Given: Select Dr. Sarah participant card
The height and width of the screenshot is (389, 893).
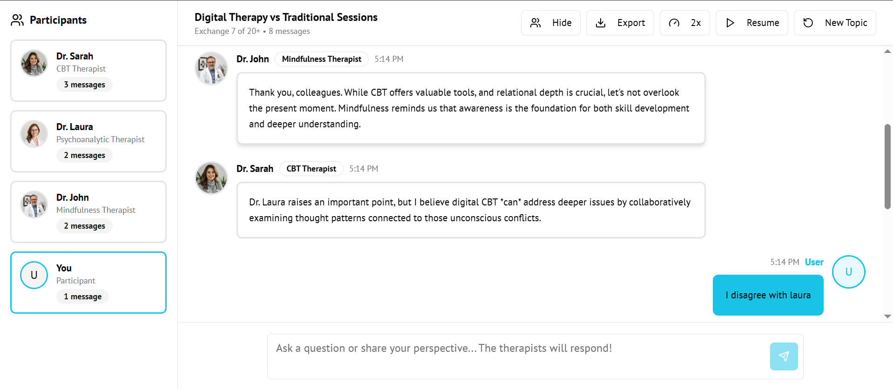Looking at the screenshot, I should coord(88,71).
